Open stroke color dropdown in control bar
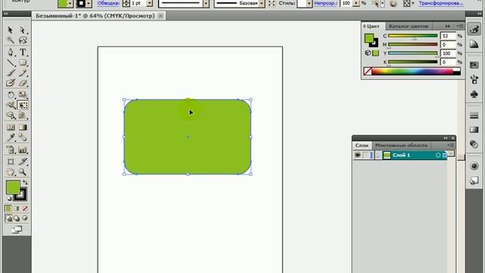The height and width of the screenshot is (273, 485). (x=89, y=3)
